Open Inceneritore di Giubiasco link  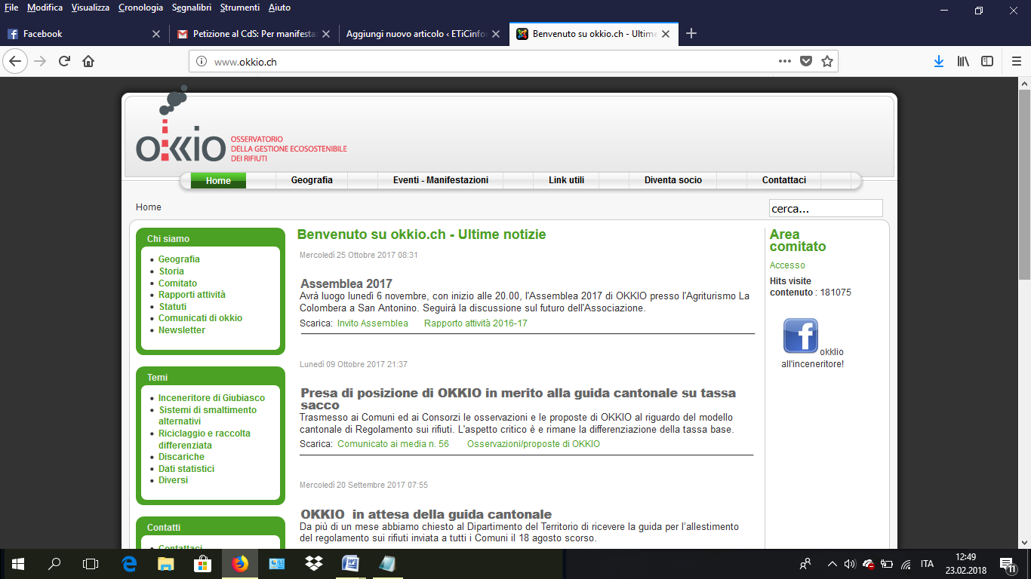point(211,398)
